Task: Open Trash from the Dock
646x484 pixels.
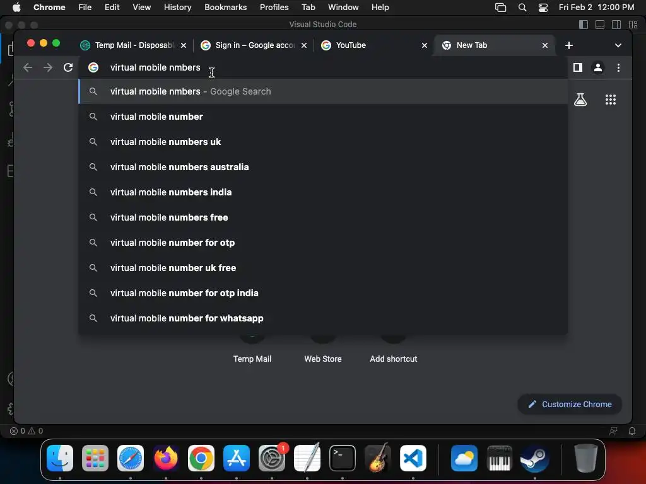Action: pyautogui.click(x=585, y=458)
